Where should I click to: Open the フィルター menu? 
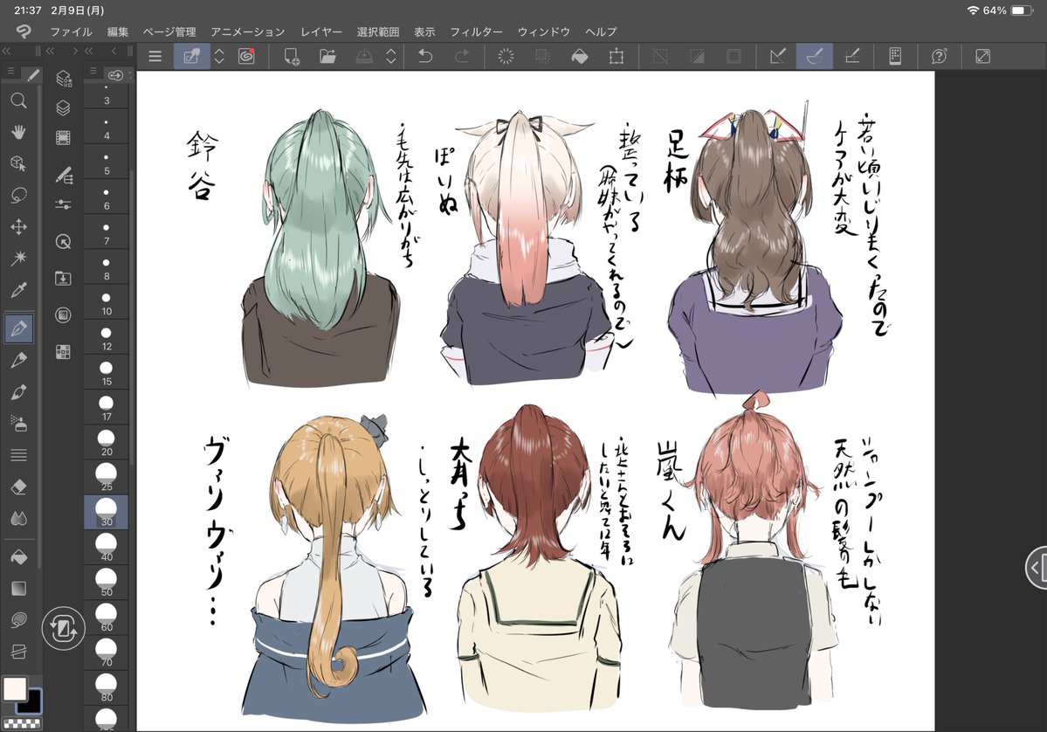pos(476,31)
